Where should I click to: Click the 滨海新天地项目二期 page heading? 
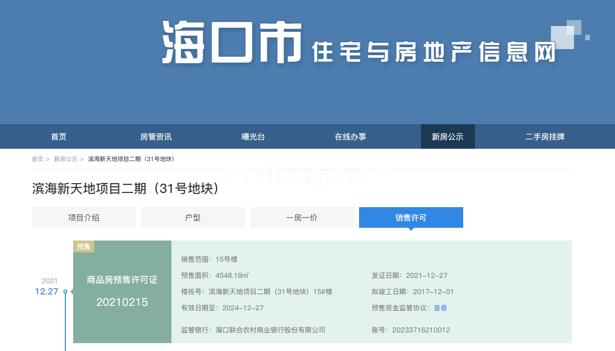pos(125,189)
